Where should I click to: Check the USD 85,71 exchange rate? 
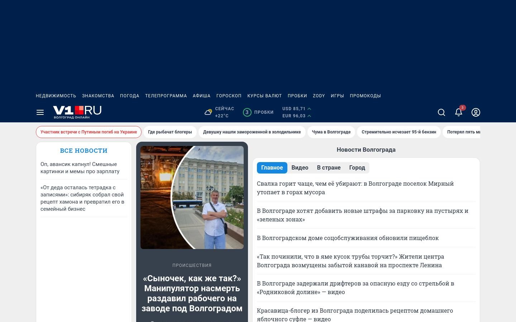pos(297,109)
